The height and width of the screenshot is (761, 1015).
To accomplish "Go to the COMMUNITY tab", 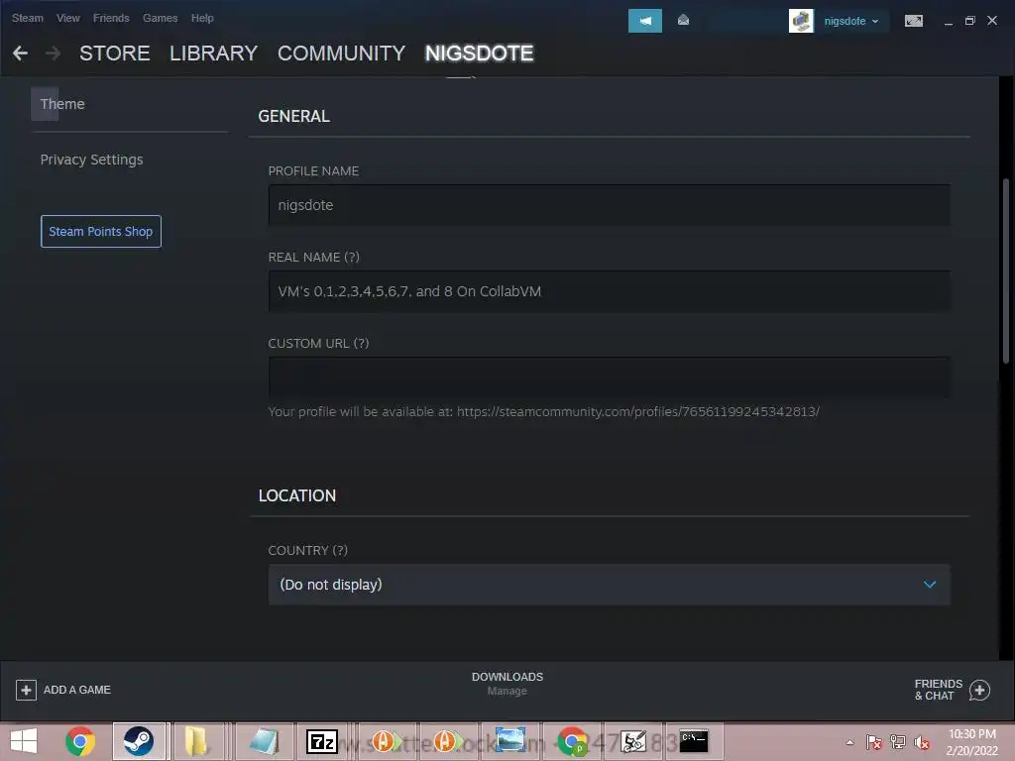I will pyautogui.click(x=341, y=54).
